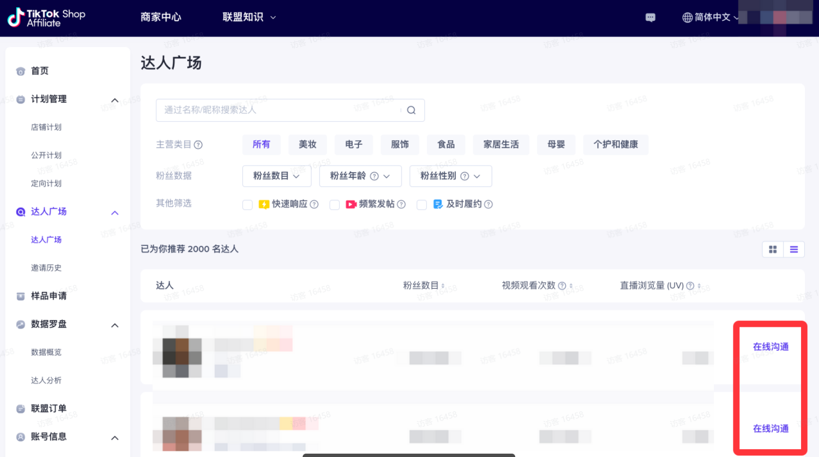Image resolution: width=819 pixels, height=457 pixels.
Task: Open 达人分析 in sidebar
Action: [x=46, y=380]
